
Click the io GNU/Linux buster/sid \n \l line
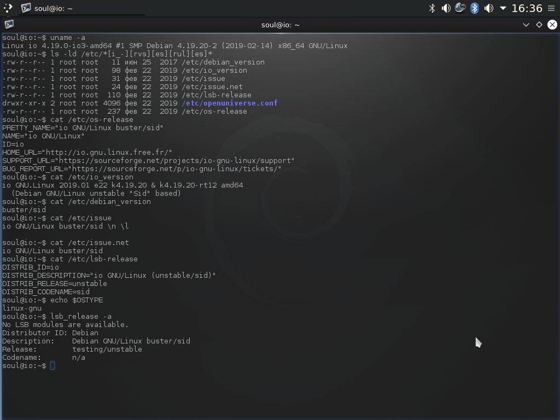click(66, 226)
